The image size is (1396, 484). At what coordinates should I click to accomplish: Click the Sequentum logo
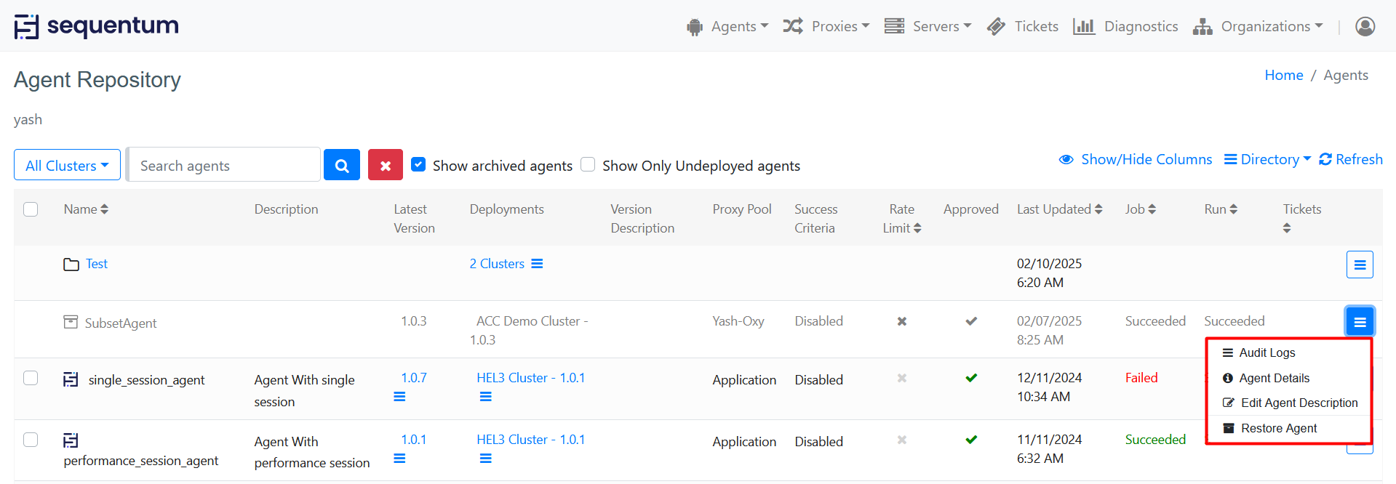point(97,26)
